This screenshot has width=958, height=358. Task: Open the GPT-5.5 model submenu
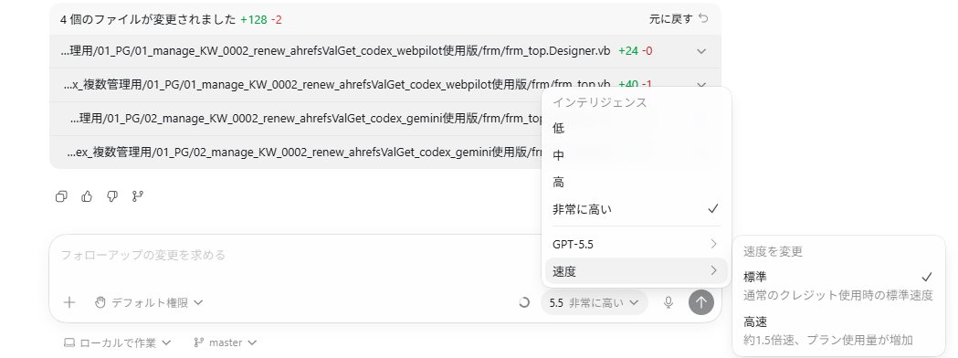coord(636,245)
